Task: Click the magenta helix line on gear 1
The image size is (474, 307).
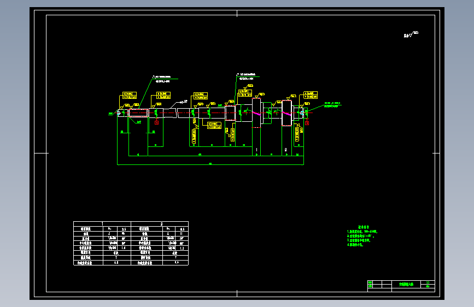Action: coord(256,113)
